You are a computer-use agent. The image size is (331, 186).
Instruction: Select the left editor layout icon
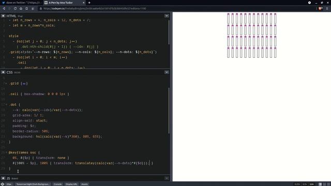[x=320, y=184]
